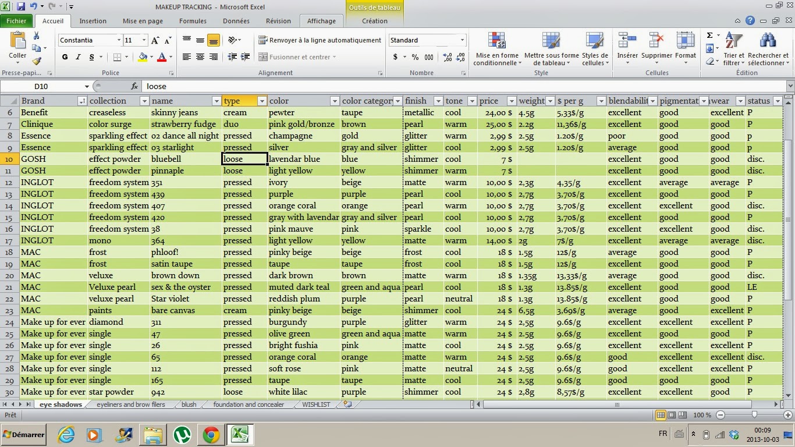Click the Supprimer cells icon

656,41
